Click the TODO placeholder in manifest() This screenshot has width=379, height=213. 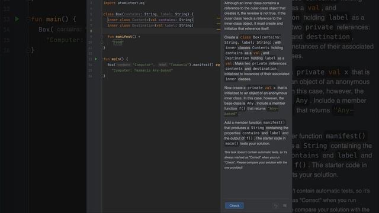(x=118, y=42)
